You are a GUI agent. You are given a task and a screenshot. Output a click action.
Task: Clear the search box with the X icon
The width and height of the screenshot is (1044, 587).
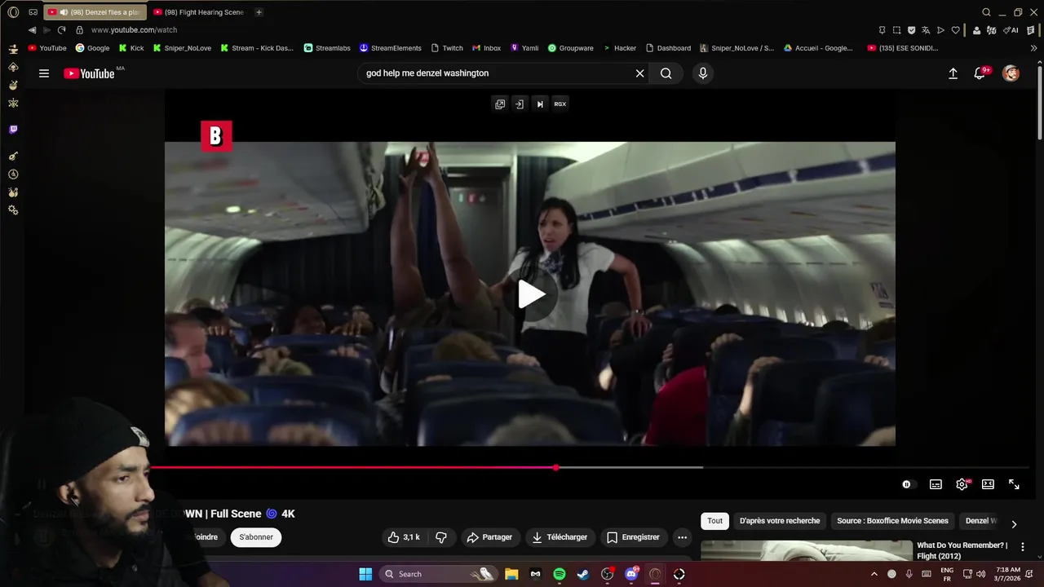point(640,73)
